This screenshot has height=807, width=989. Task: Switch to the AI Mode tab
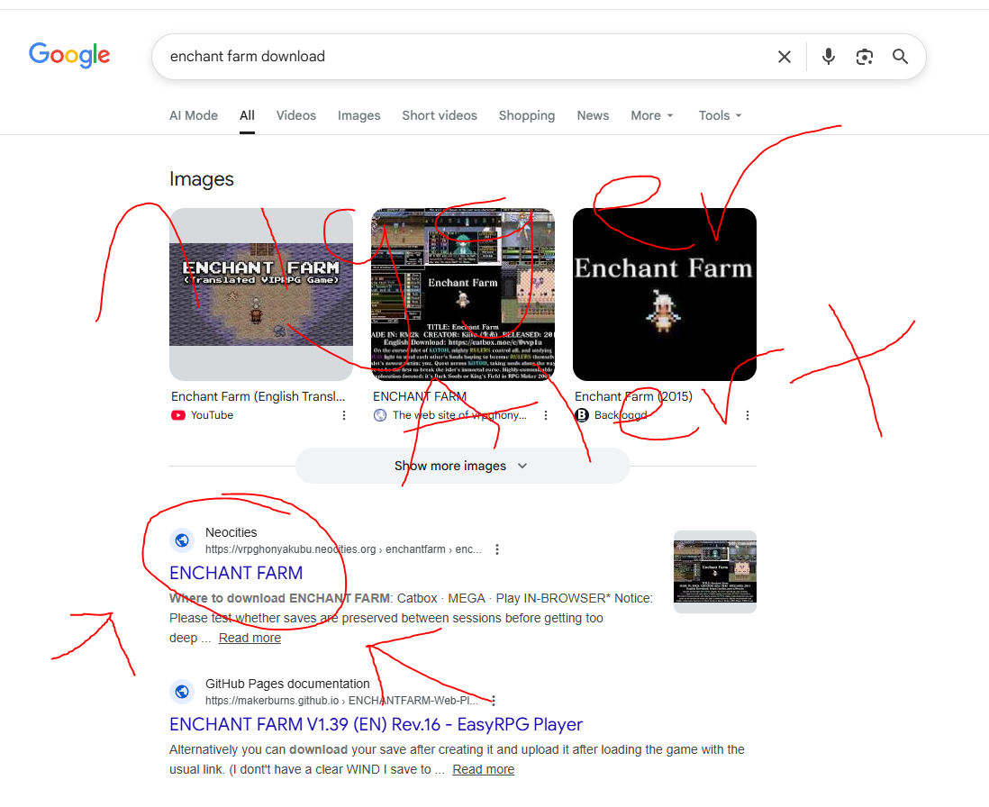point(194,115)
